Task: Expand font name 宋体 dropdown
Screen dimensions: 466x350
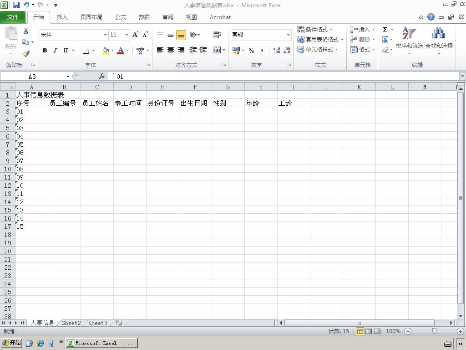Action: [105, 35]
